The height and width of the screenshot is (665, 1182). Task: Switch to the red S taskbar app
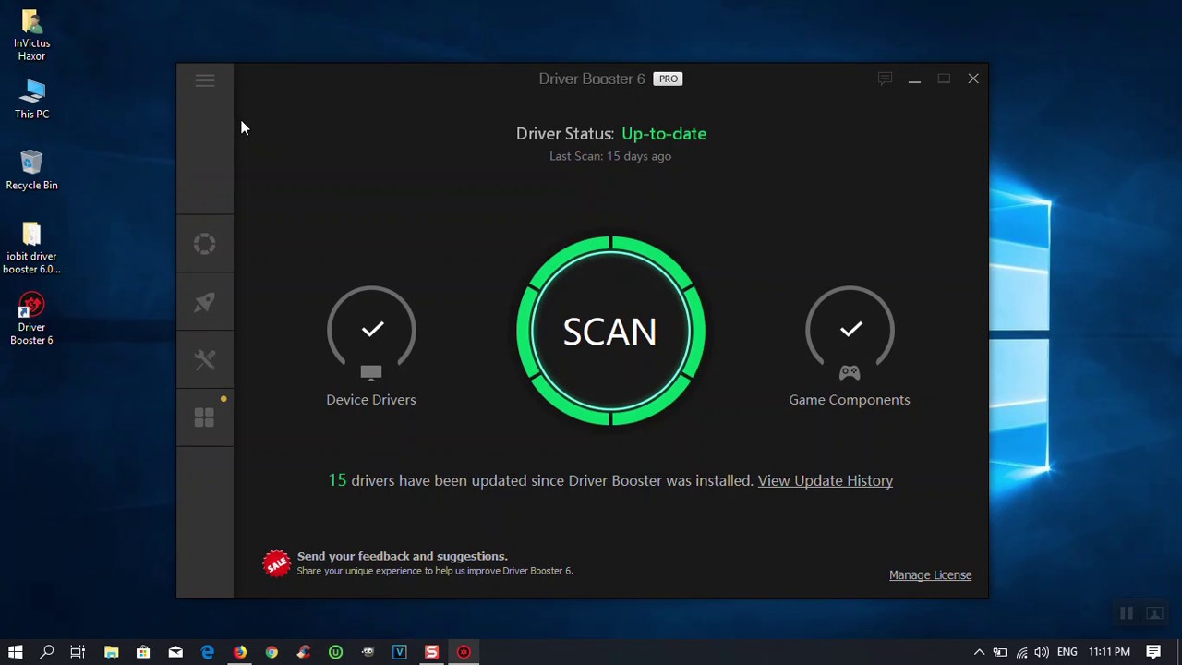431,652
